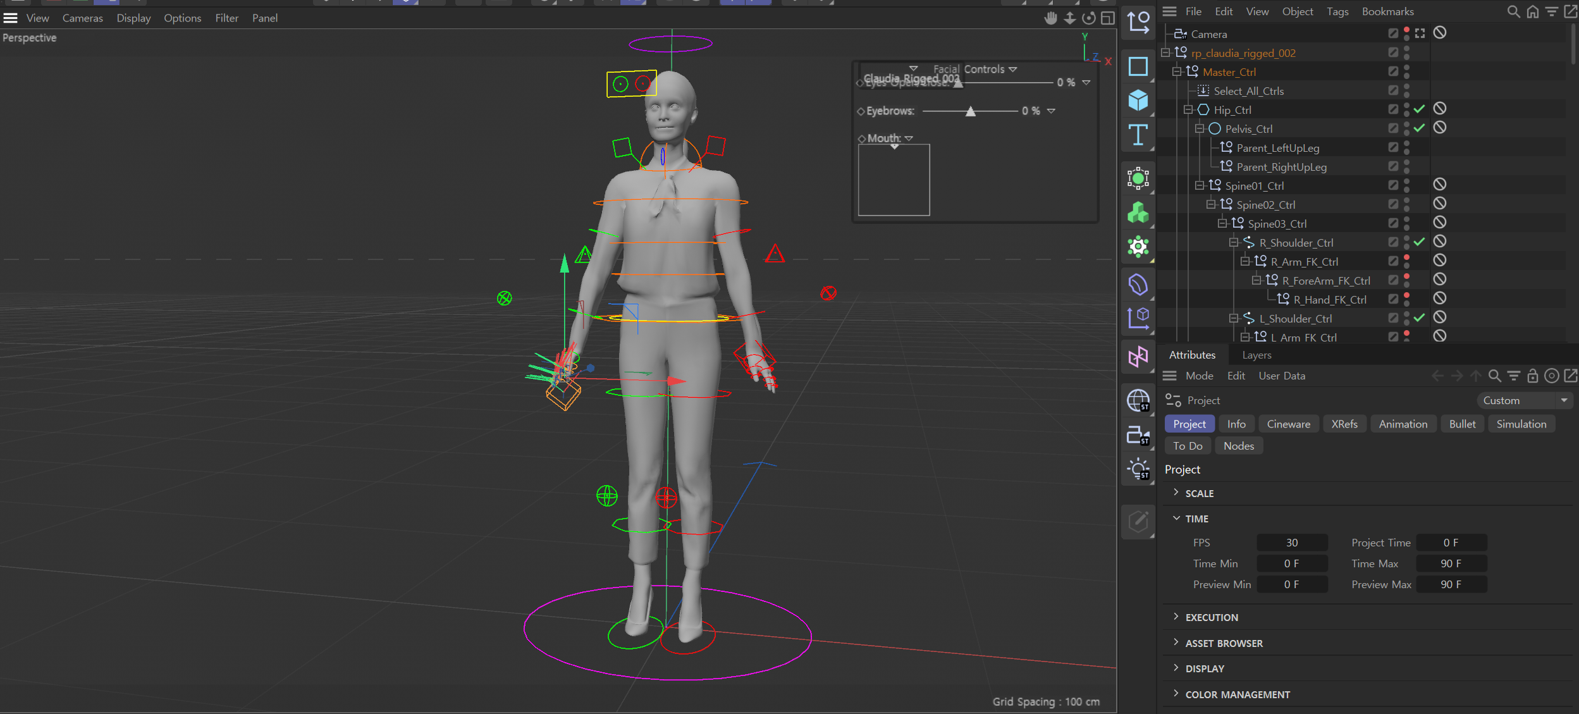Collapse the rp_claudia_rigged_002 tree node
1579x714 pixels.
[x=1165, y=52]
